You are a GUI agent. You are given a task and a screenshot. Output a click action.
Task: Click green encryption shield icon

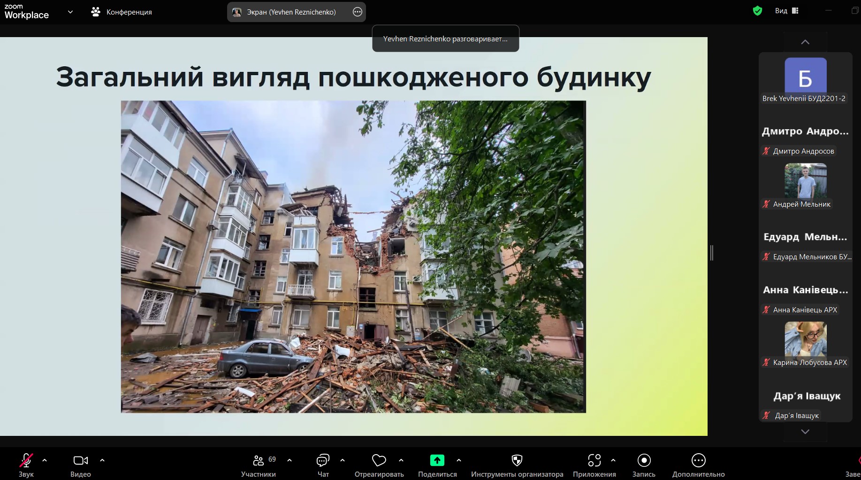(757, 11)
